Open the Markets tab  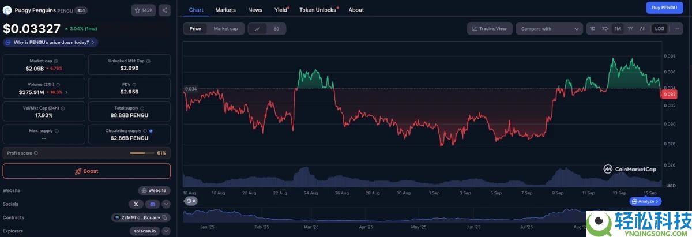[225, 10]
